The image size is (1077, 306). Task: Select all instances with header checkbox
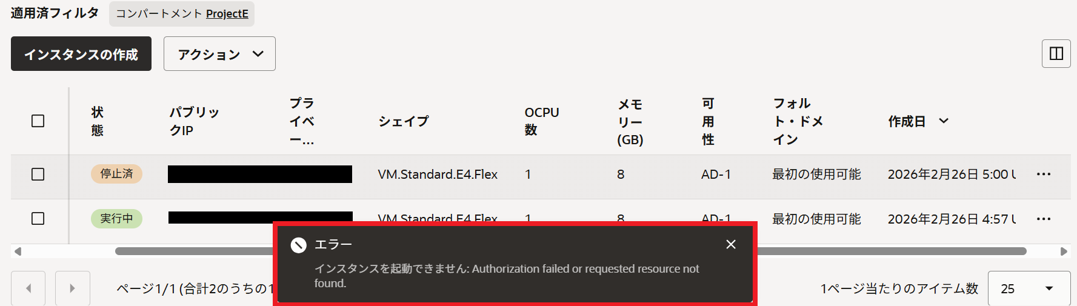38,121
